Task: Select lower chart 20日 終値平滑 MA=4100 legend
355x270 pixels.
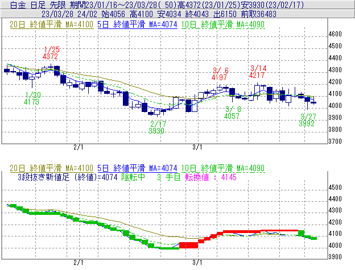Action: [x=51, y=168]
